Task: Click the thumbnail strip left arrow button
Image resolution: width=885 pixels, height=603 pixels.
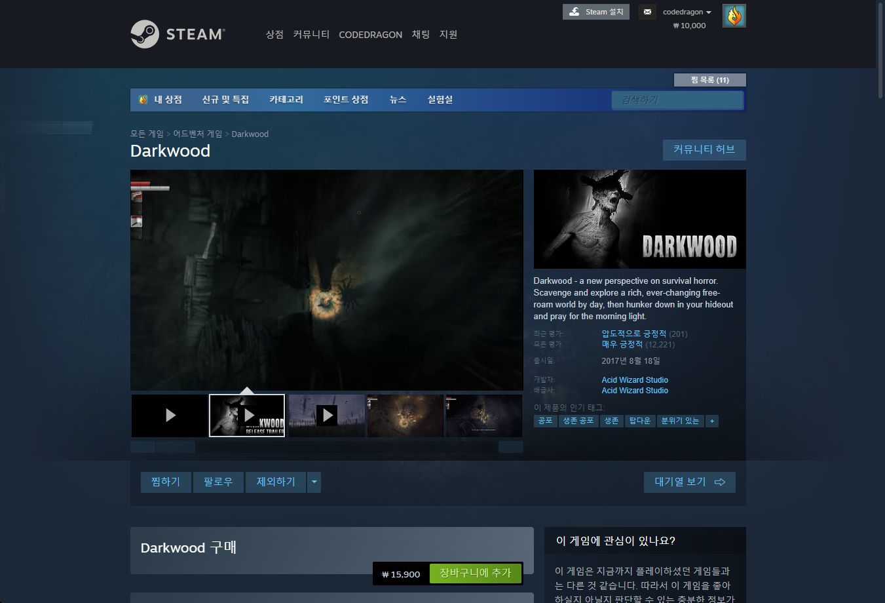Action: (x=143, y=447)
